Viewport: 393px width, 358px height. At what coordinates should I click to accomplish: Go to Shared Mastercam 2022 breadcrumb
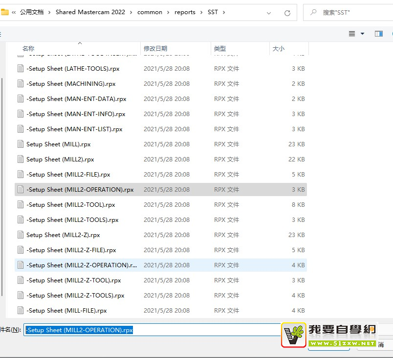[x=90, y=12]
